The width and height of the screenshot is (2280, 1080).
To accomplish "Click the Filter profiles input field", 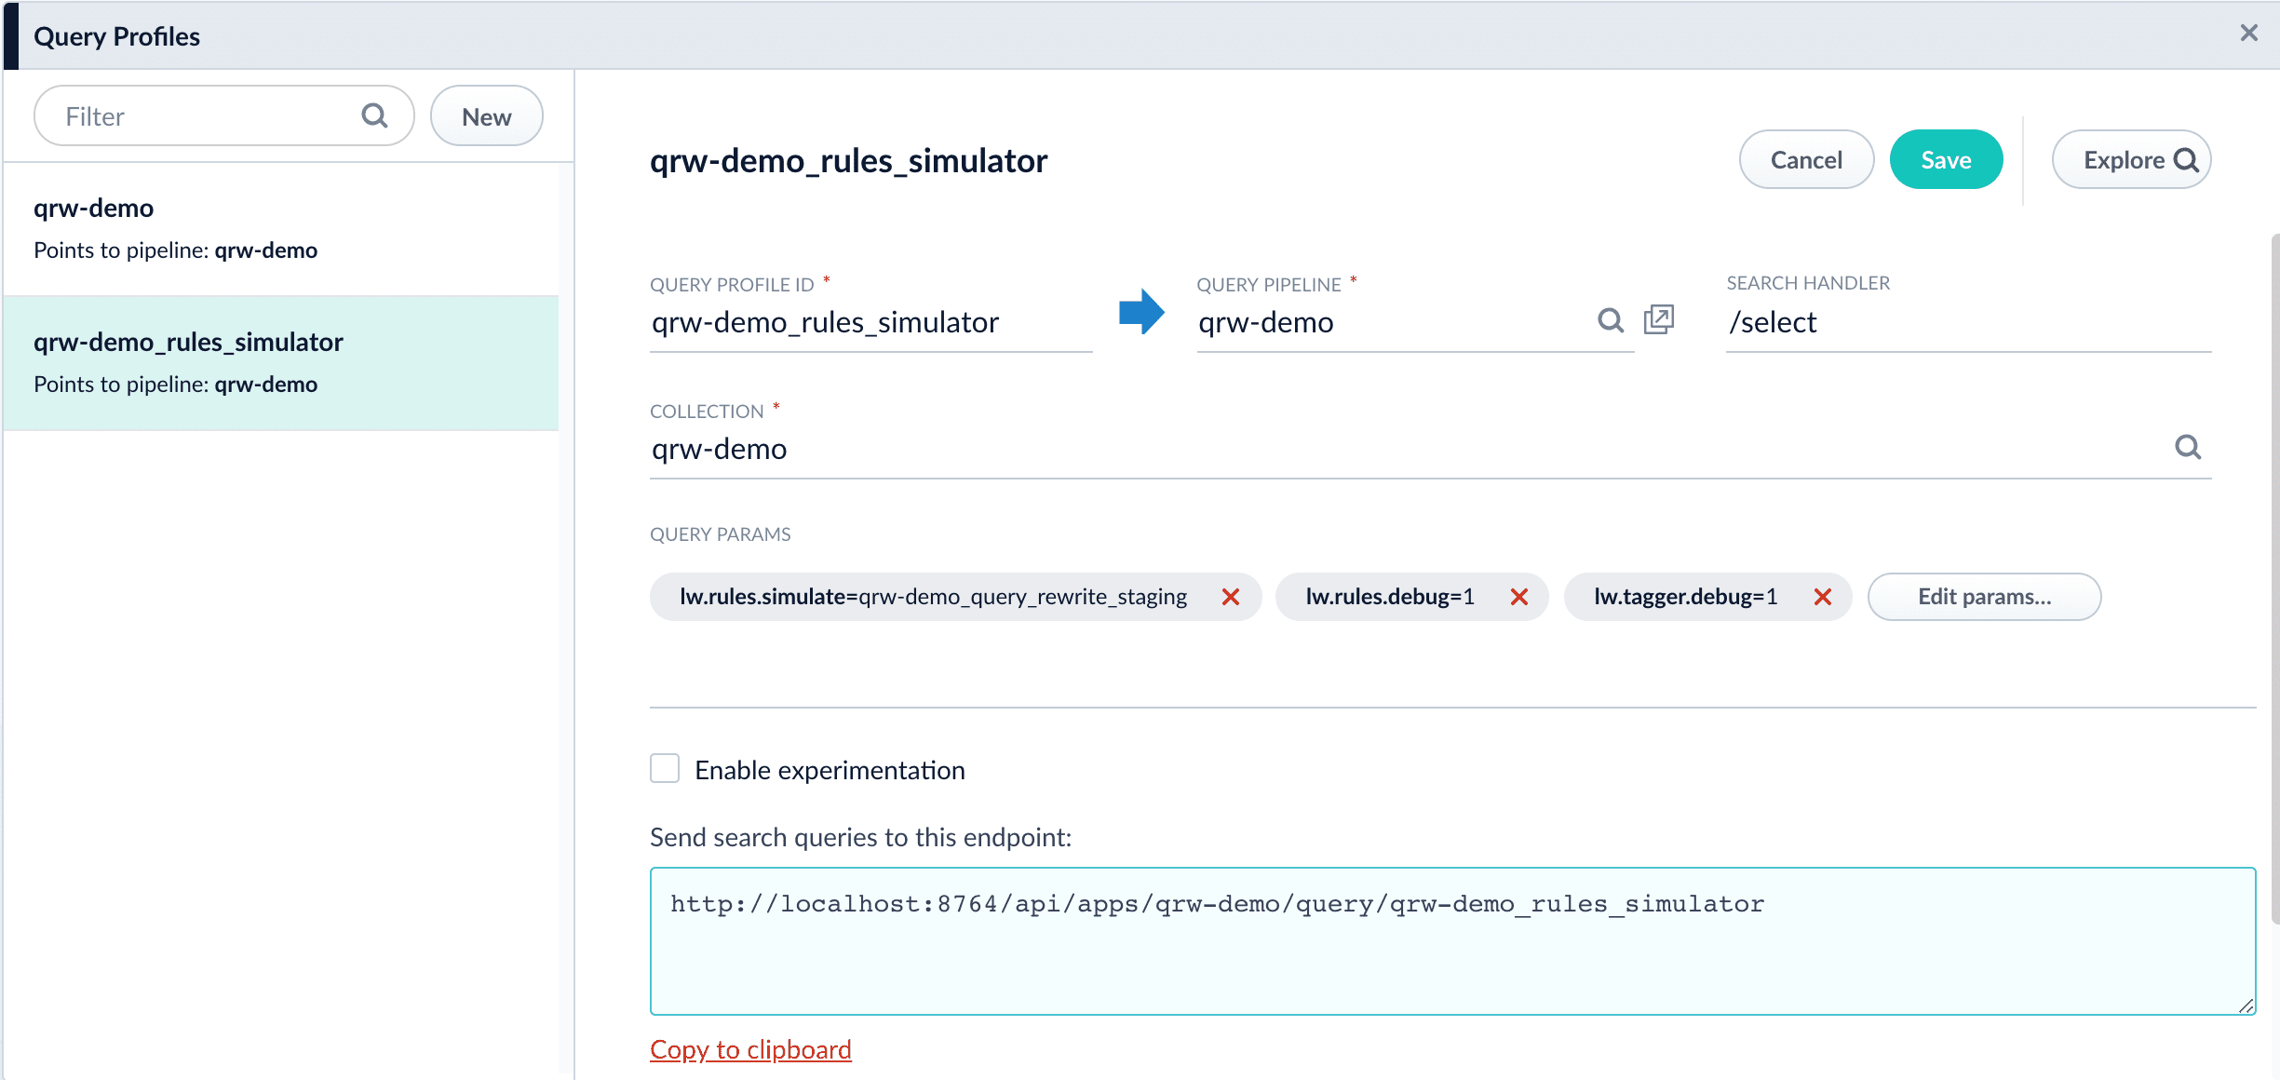I will click(205, 116).
